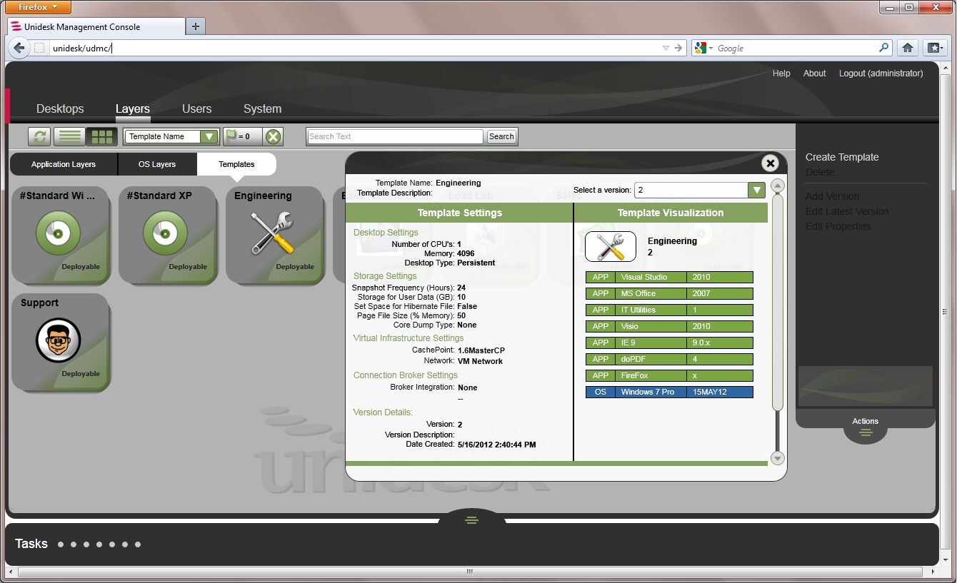Go to the Layers section
This screenshot has height=583, width=957.
tap(133, 108)
